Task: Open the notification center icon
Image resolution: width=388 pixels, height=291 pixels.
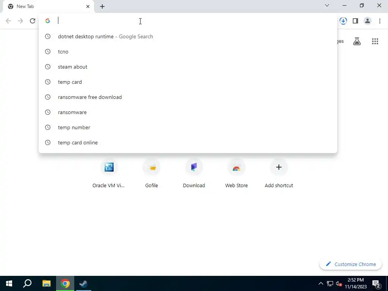Action: pos(376,284)
